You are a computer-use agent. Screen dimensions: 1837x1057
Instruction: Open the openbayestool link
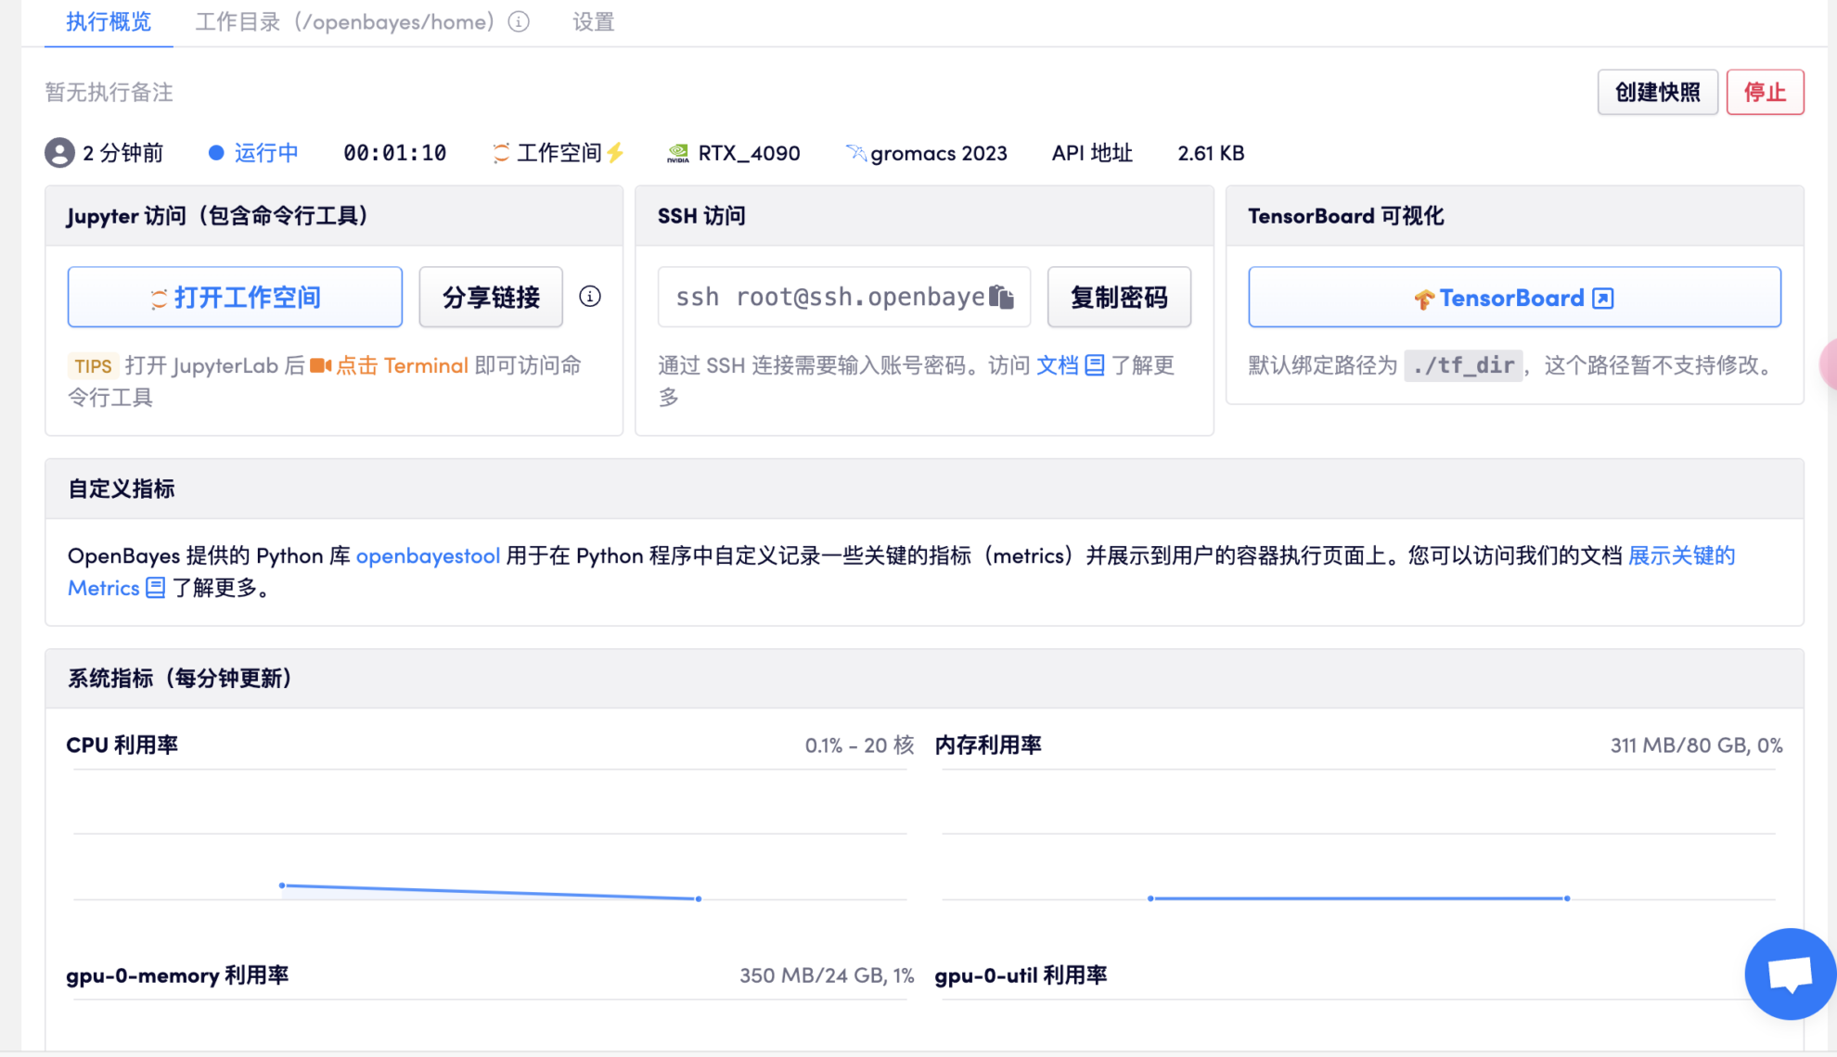point(428,555)
